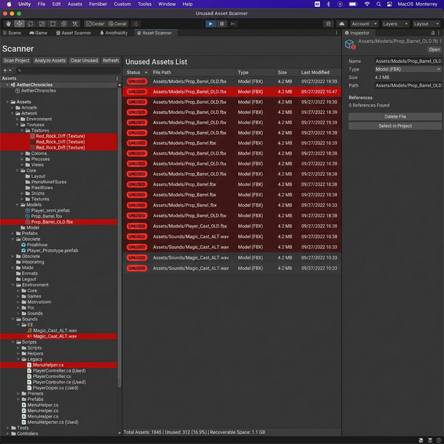Select the MenuHelper.cs item highlighted in red
The width and height of the screenshot is (444, 444).
pos(58,365)
